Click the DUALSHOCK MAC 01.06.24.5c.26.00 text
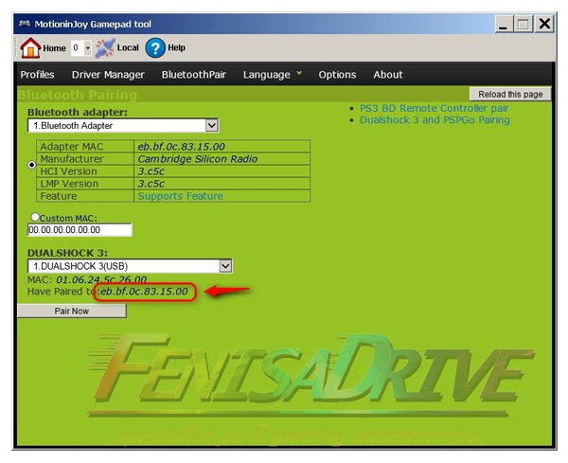568x463 pixels. (x=101, y=279)
